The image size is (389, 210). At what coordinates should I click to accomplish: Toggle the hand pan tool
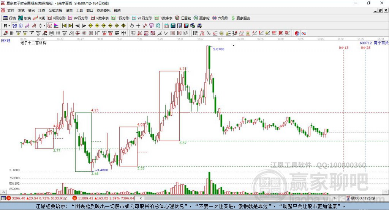pos(132,26)
